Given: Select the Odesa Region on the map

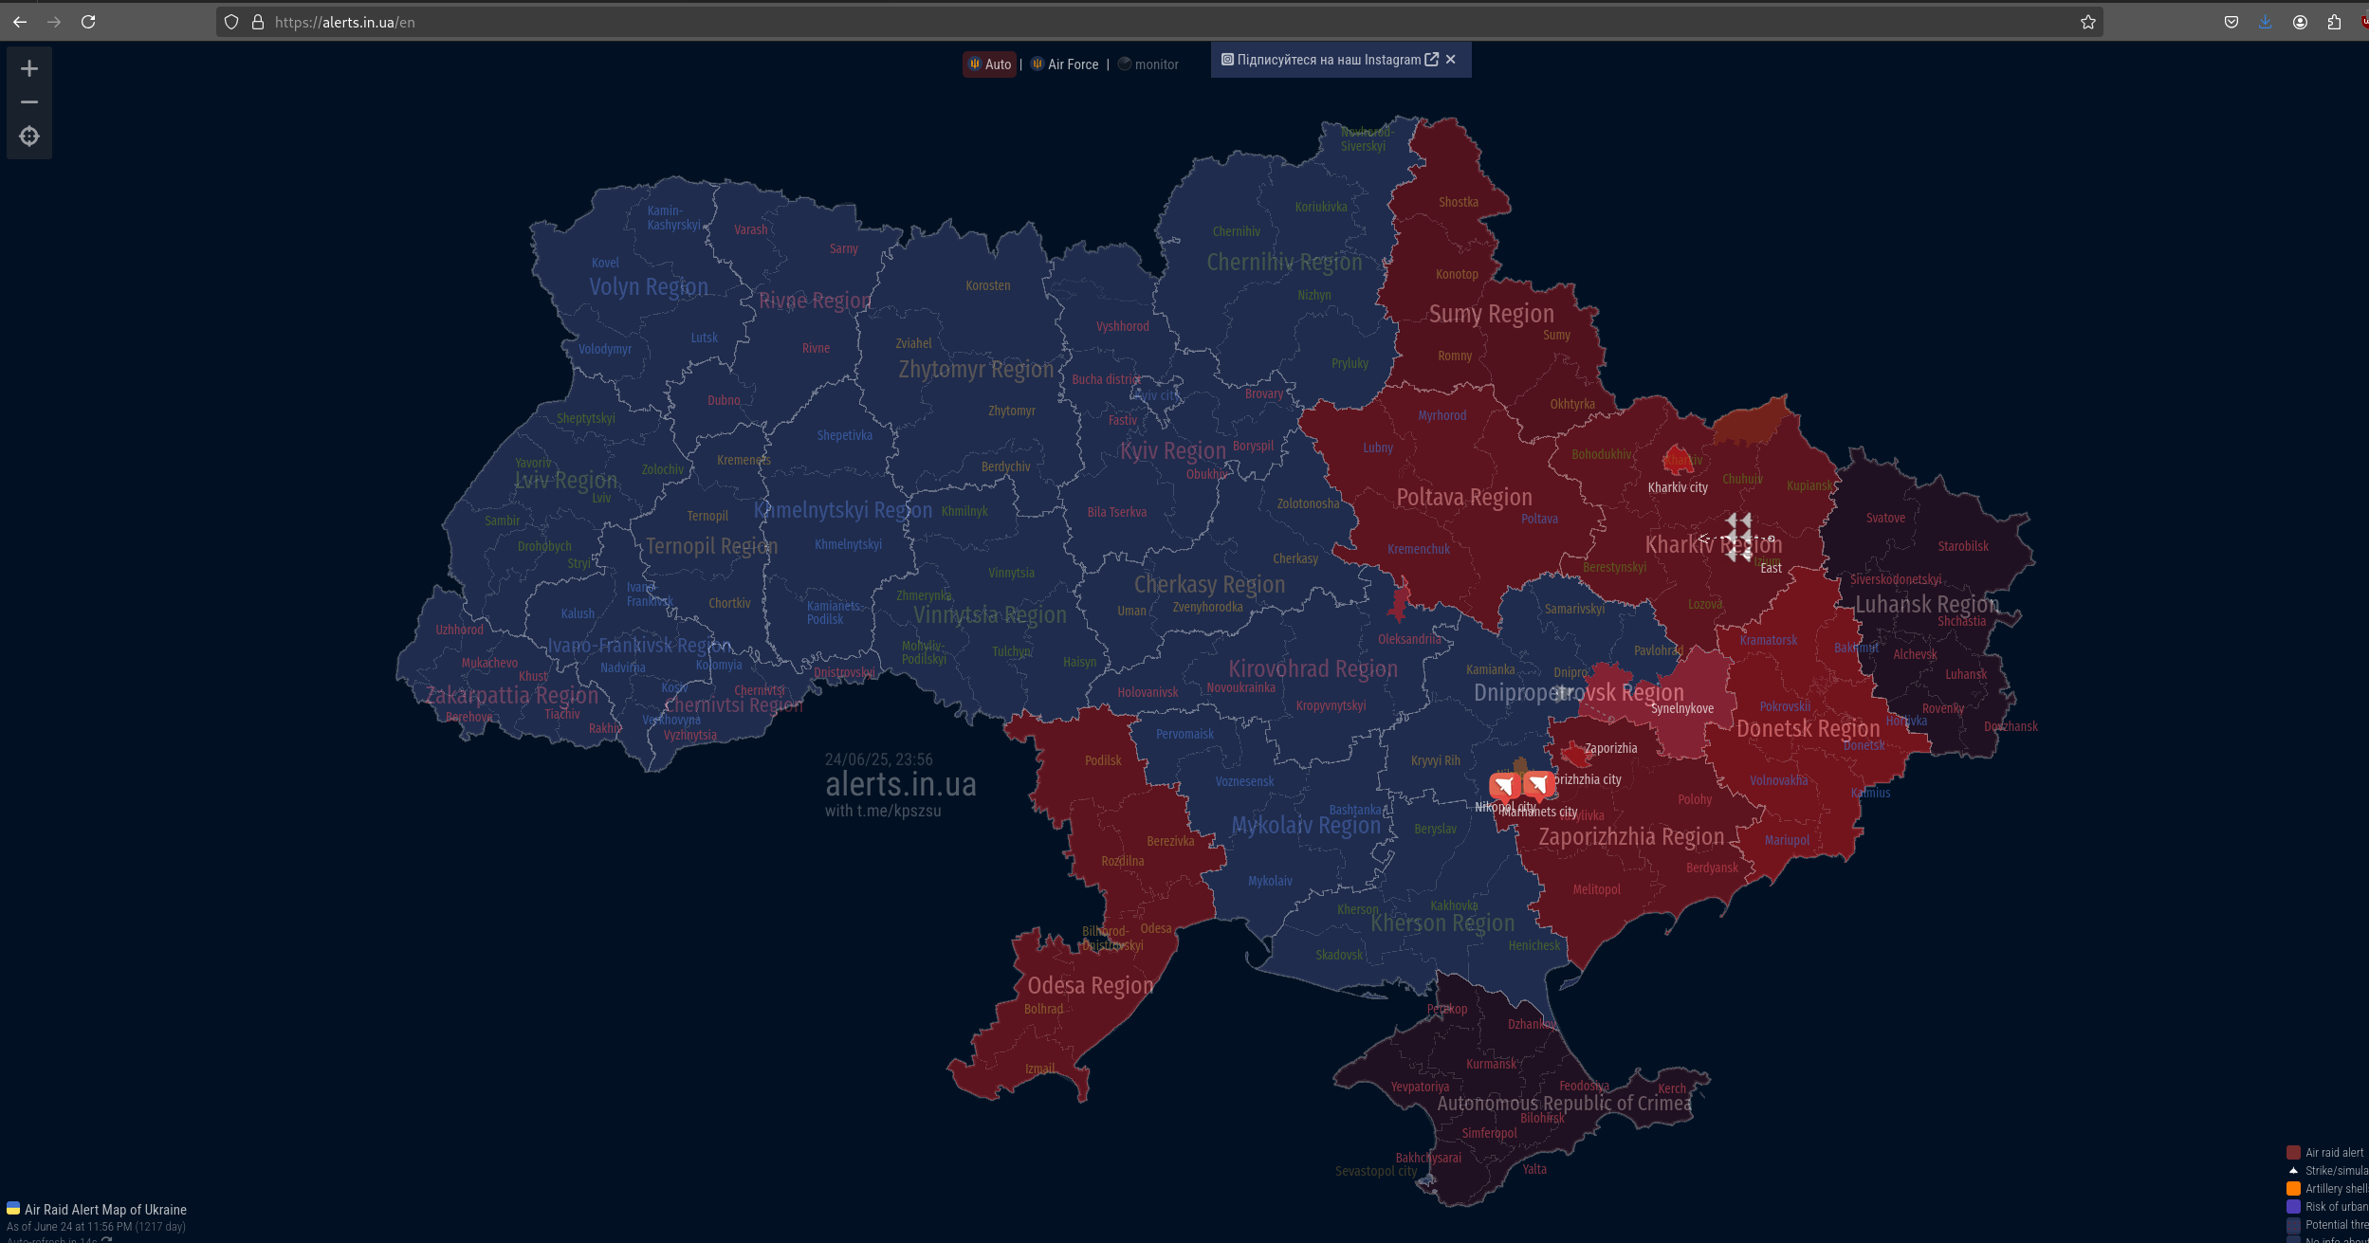Looking at the screenshot, I should click(1091, 986).
